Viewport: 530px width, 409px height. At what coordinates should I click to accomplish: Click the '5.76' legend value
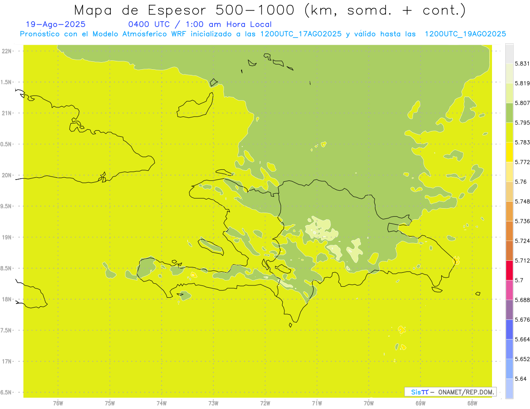pos(521,182)
